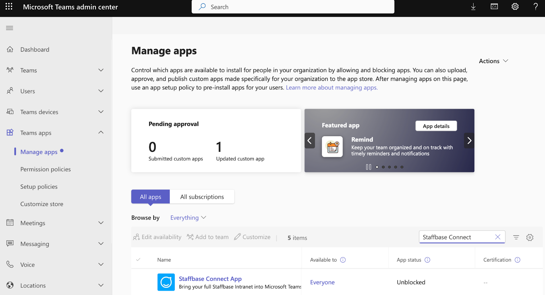
Task: Sort by the Name column header
Action: (x=164, y=260)
